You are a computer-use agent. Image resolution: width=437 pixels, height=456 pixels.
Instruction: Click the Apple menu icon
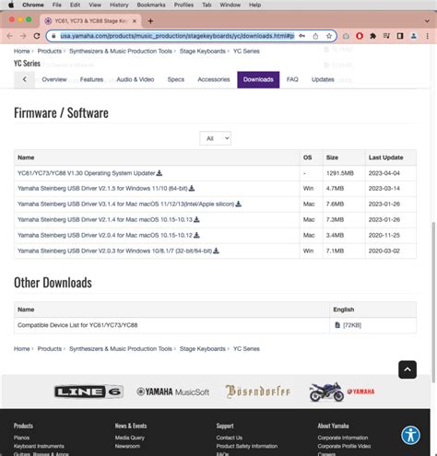click(11, 5)
